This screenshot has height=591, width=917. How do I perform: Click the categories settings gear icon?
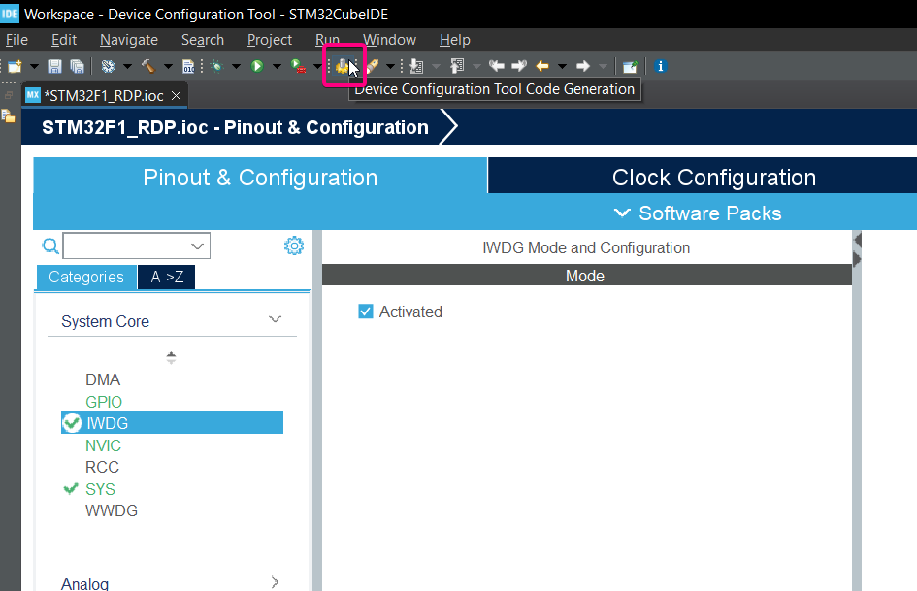click(294, 246)
